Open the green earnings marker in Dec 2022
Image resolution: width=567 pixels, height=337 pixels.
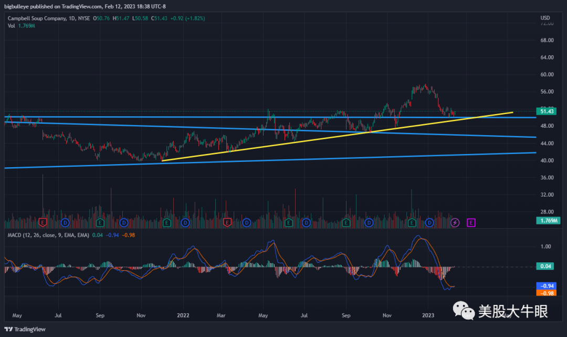tap(412, 222)
